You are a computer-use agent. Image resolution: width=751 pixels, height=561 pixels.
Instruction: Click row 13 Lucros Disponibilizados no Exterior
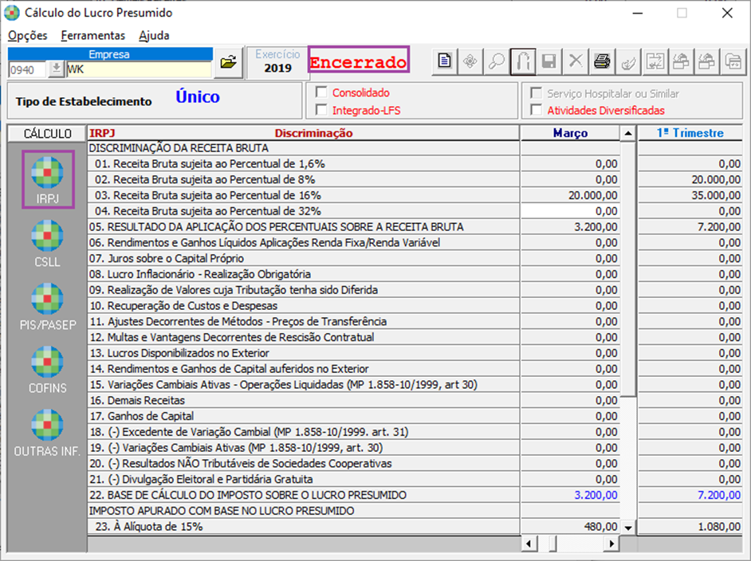(304, 353)
